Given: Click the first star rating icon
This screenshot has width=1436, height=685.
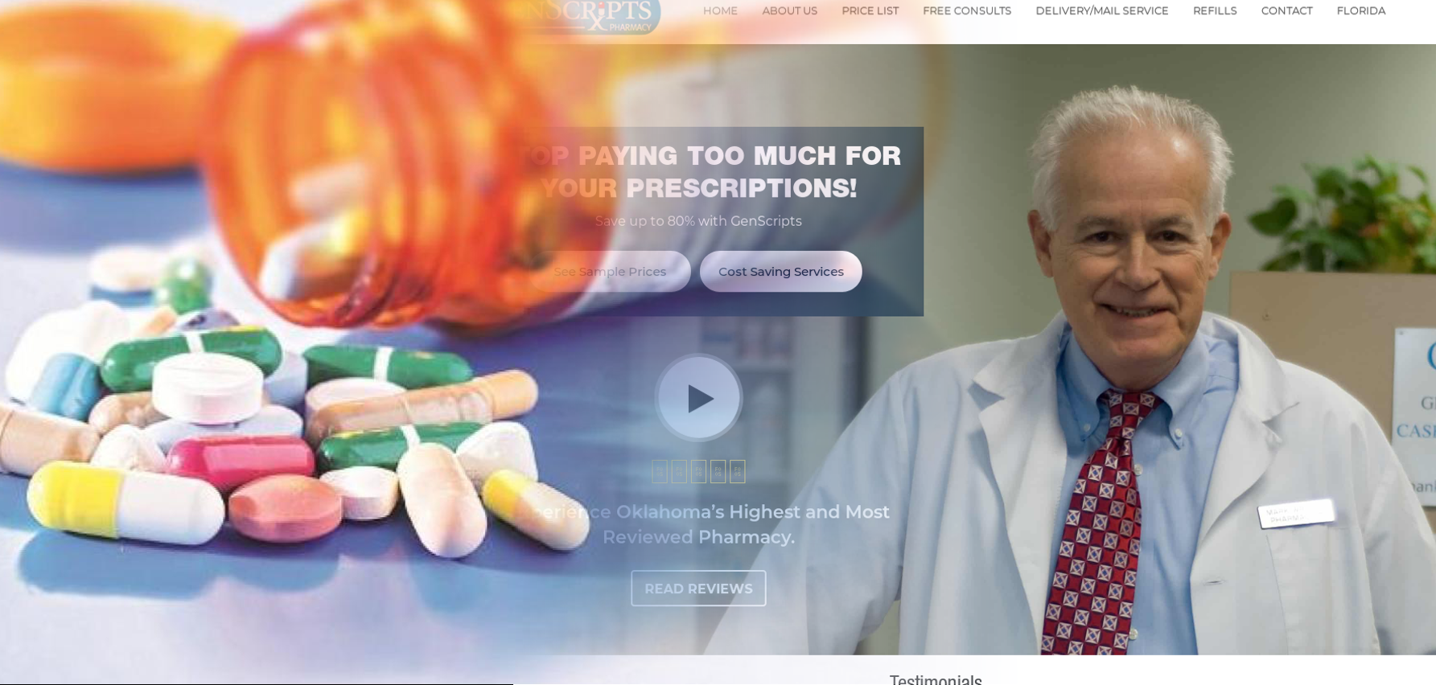Looking at the screenshot, I should pos(660,472).
